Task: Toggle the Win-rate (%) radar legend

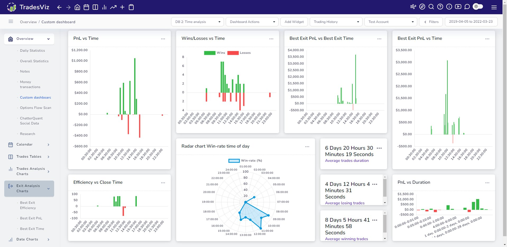Action: point(245,161)
